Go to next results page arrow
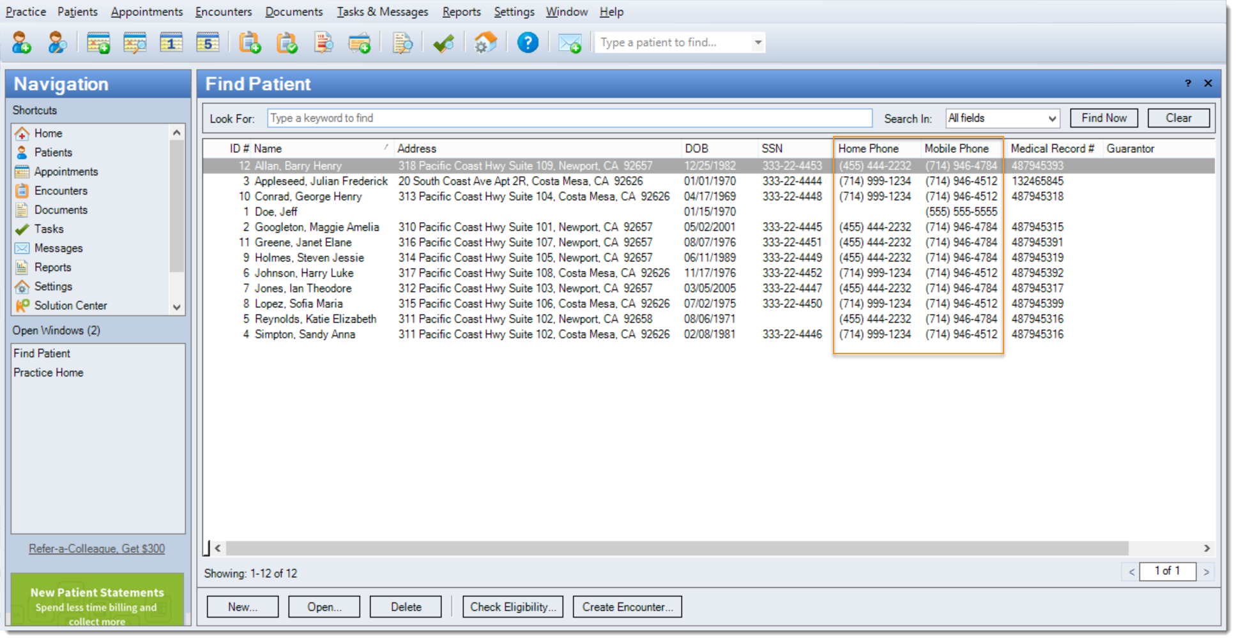This screenshot has height=640, width=1236. 1206,572
